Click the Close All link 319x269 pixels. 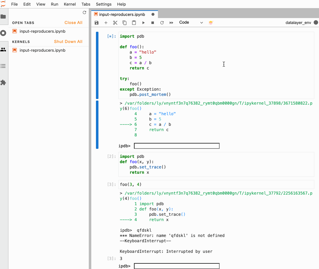click(x=73, y=22)
